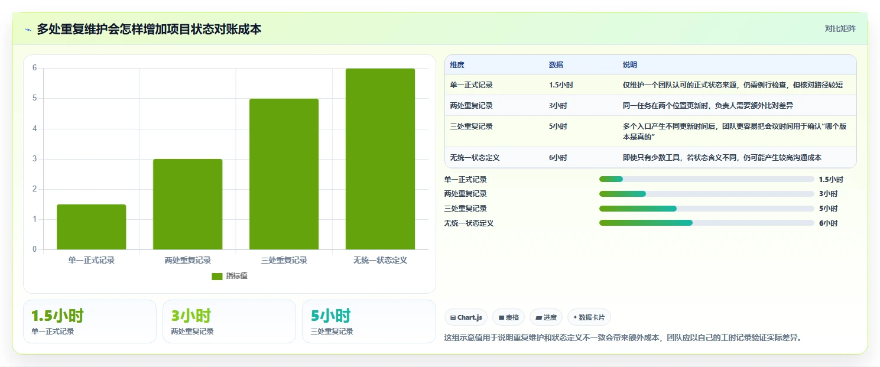Click table cell 单一正式记录 in 维度 column

coord(471,85)
